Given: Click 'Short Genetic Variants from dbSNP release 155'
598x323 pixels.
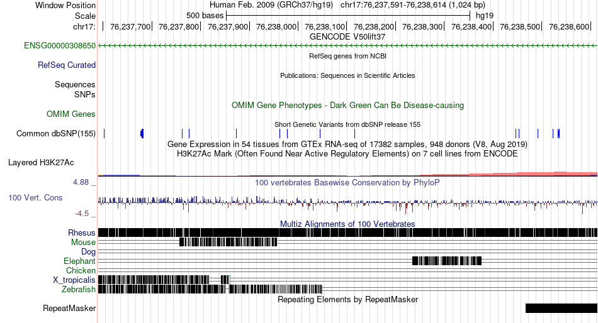Looking at the screenshot, I should coord(347,124).
